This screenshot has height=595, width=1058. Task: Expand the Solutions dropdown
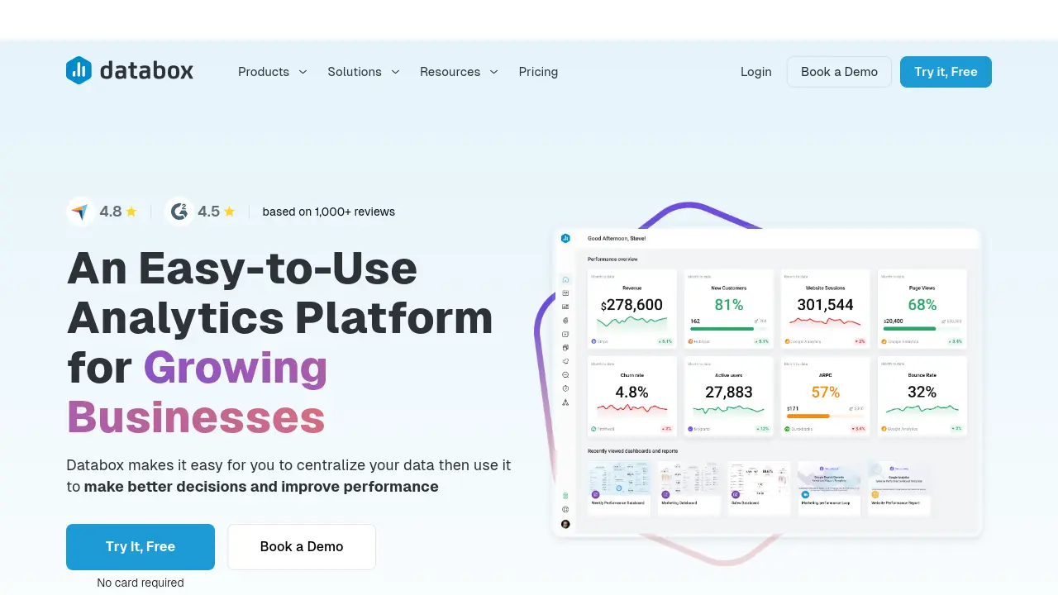[x=364, y=72]
